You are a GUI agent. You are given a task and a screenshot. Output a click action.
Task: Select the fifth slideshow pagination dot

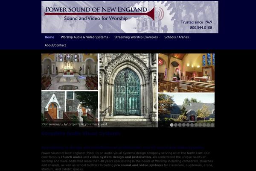(188, 125)
